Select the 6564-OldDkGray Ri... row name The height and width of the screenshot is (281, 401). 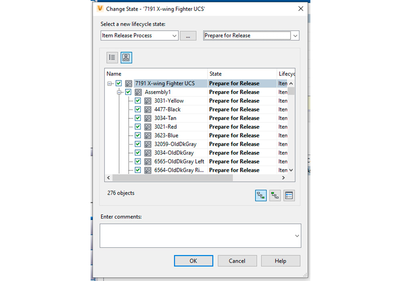(x=179, y=170)
